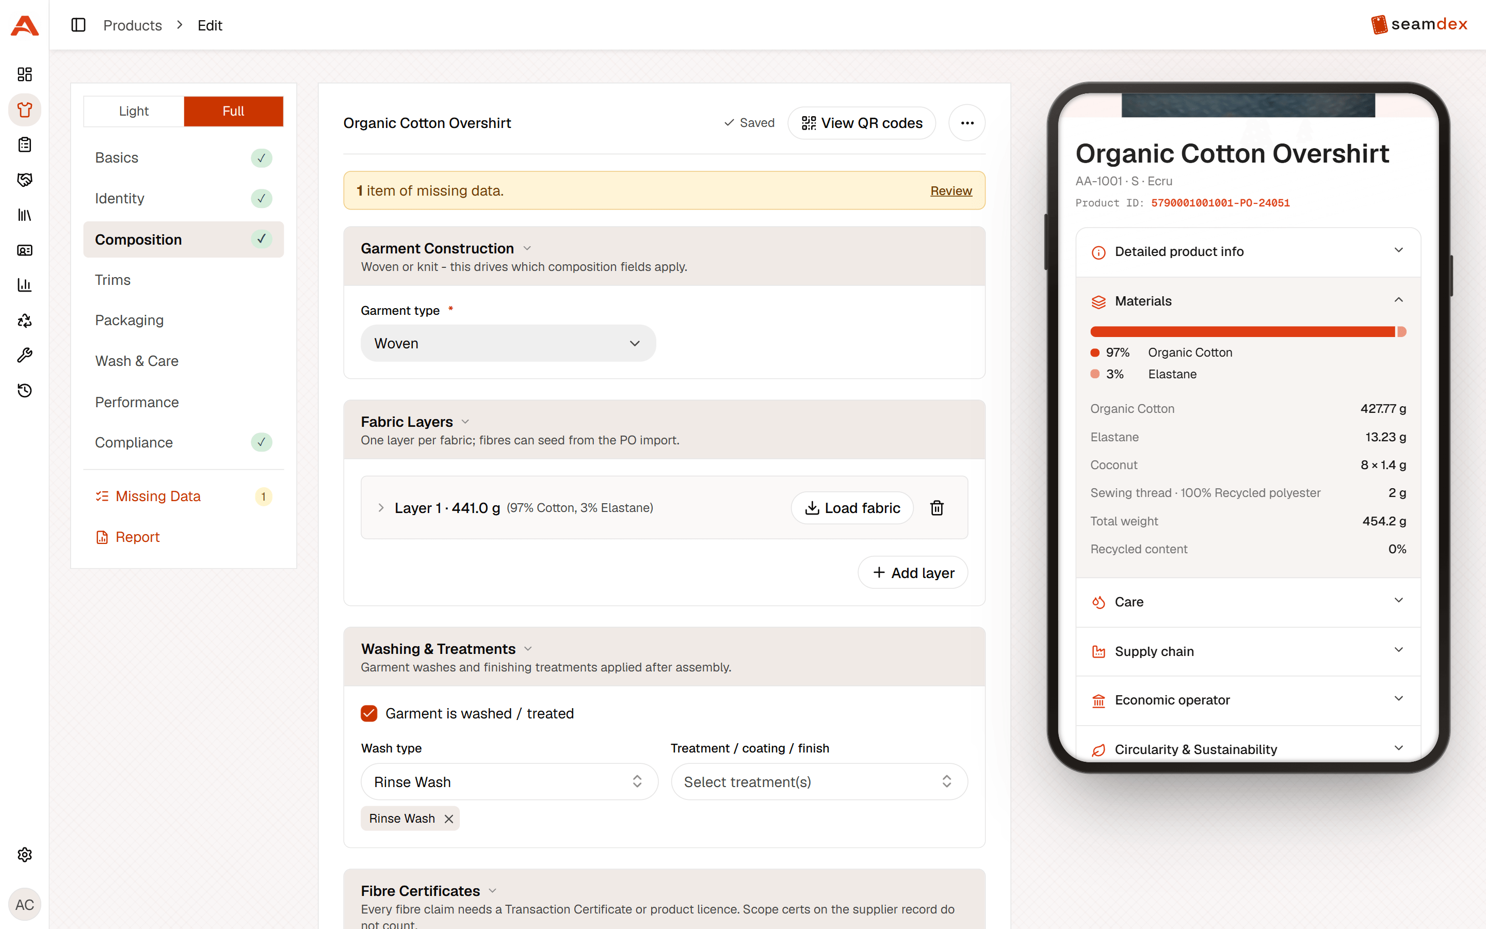
Task: Click the Care icon in phone preview
Action: pyautogui.click(x=1099, y=602)
